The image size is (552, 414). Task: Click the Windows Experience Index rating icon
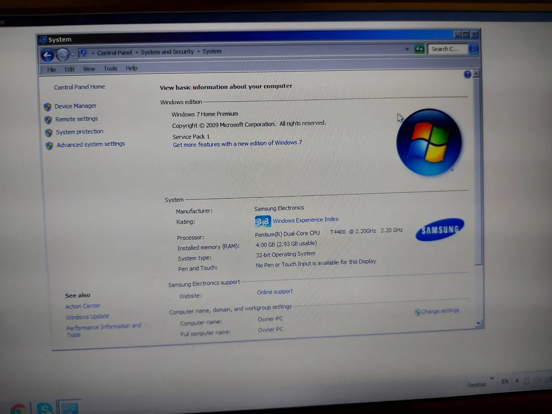pos(263,221)
